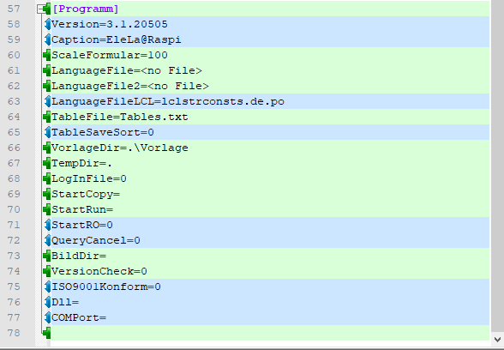Click green marker on empty line 78
This screenshot has width=504, height=350.
click(47, 333)
